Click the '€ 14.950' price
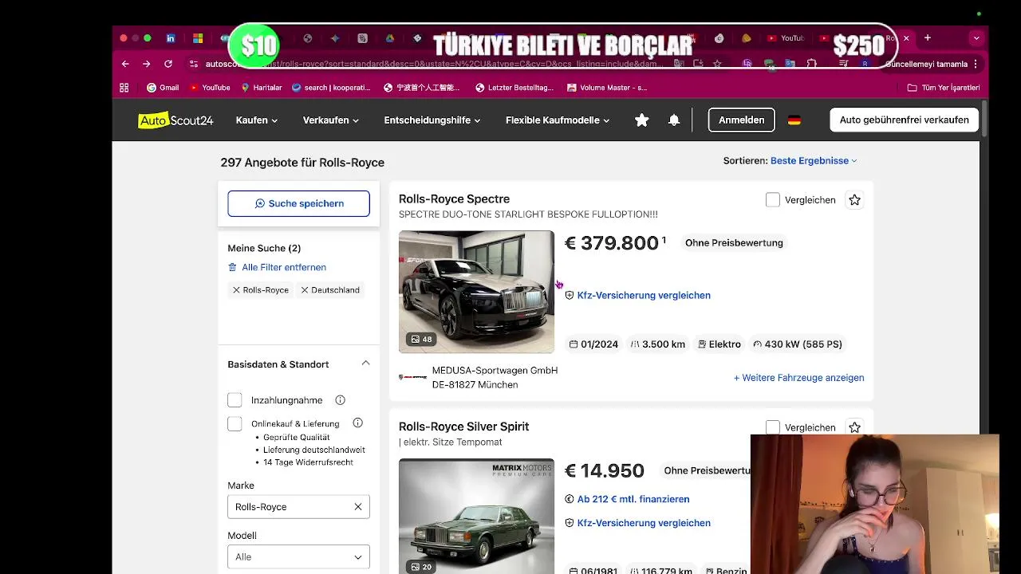This screenshot has height=574, width=1021. click(x=604, y=471)
